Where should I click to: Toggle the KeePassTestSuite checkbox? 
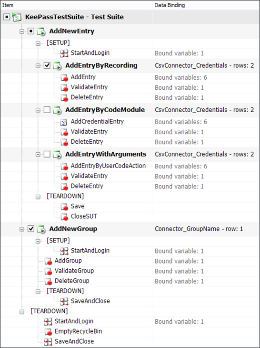(x=7, y=17)
